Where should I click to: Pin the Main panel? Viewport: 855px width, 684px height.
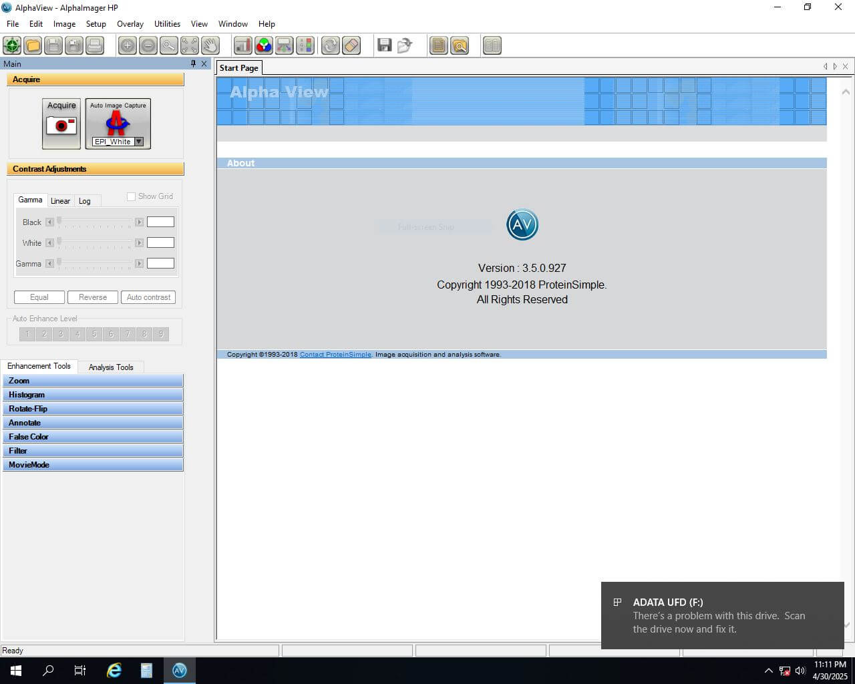[x=193, y=64]
